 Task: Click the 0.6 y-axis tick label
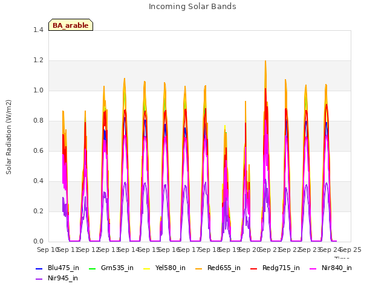(x=38, y=151)
